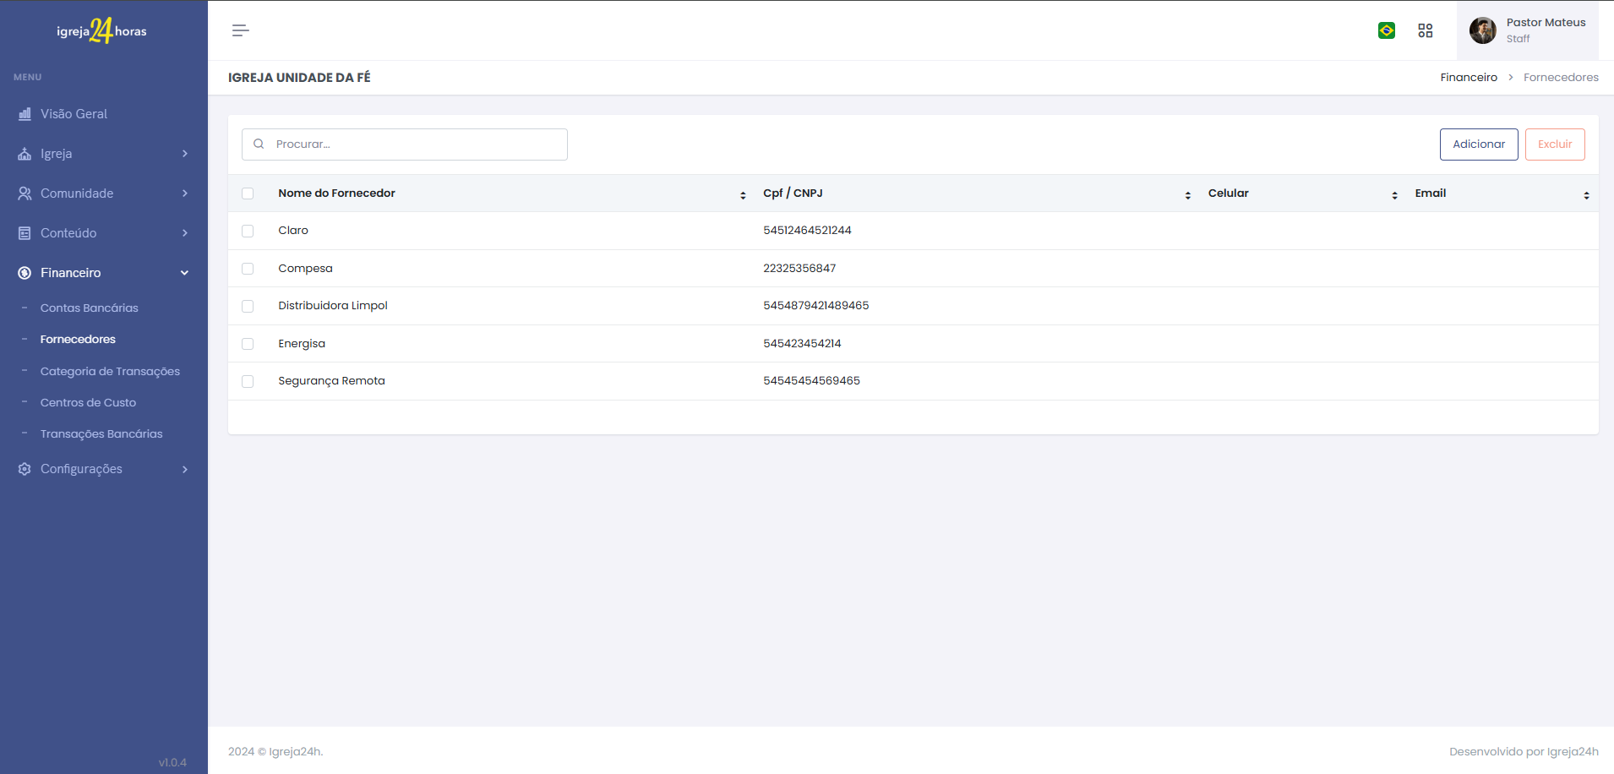Expand the Comunidade submenu arrow

184,193
